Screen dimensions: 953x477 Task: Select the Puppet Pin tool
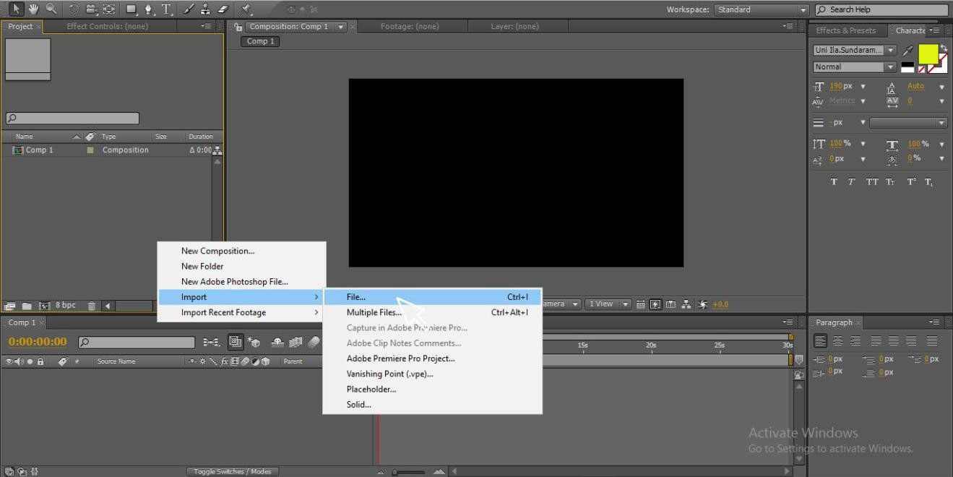pos(246,9)
